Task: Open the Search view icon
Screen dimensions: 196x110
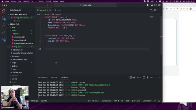Action: 3,25
